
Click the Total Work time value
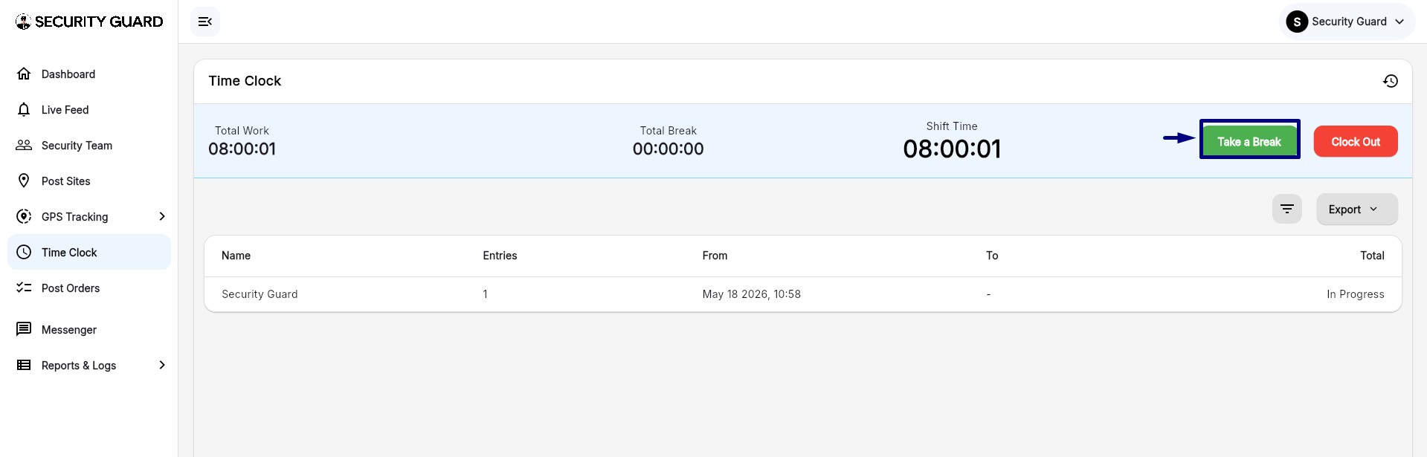point(242,149)
